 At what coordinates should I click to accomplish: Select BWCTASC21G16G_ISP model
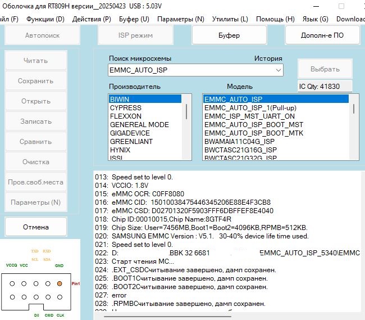coord(276,150)
